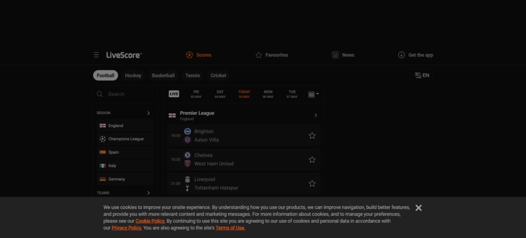Click the England flag icon in Region list
This screenshot has width=526, height=238.
pos(103,125)
